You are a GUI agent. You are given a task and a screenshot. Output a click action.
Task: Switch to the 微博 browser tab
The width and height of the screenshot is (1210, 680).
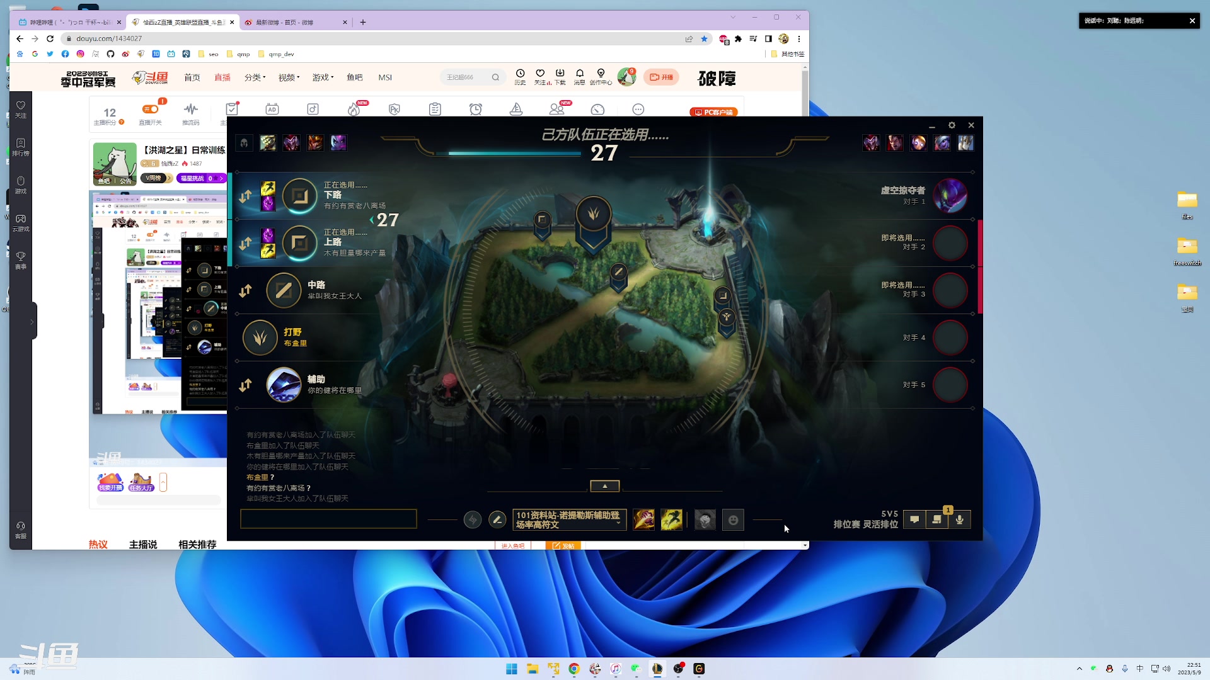[296, 22]
